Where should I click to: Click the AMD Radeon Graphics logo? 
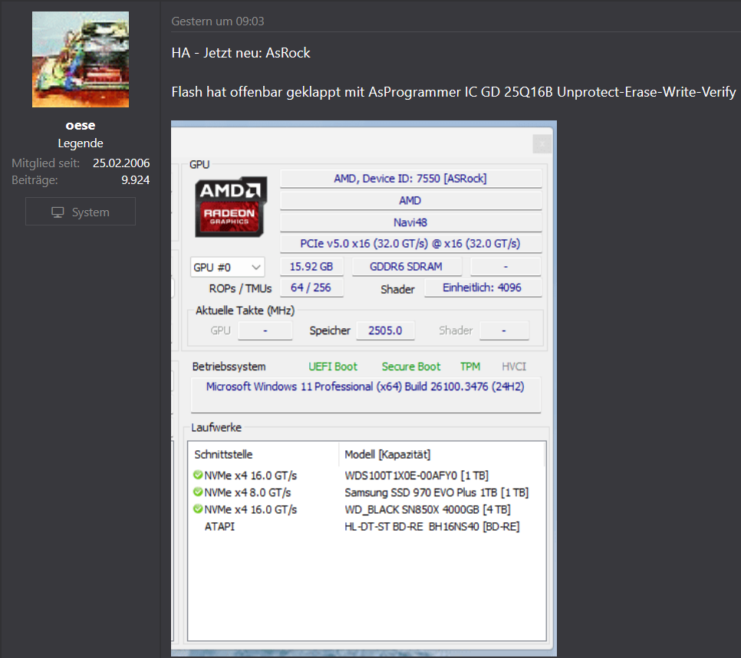tap(231, 206)
